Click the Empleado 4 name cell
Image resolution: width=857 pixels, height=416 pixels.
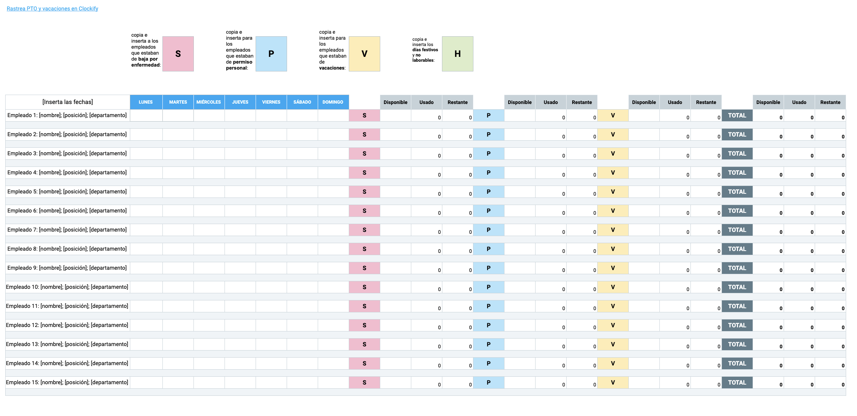(x=68, y=172)
